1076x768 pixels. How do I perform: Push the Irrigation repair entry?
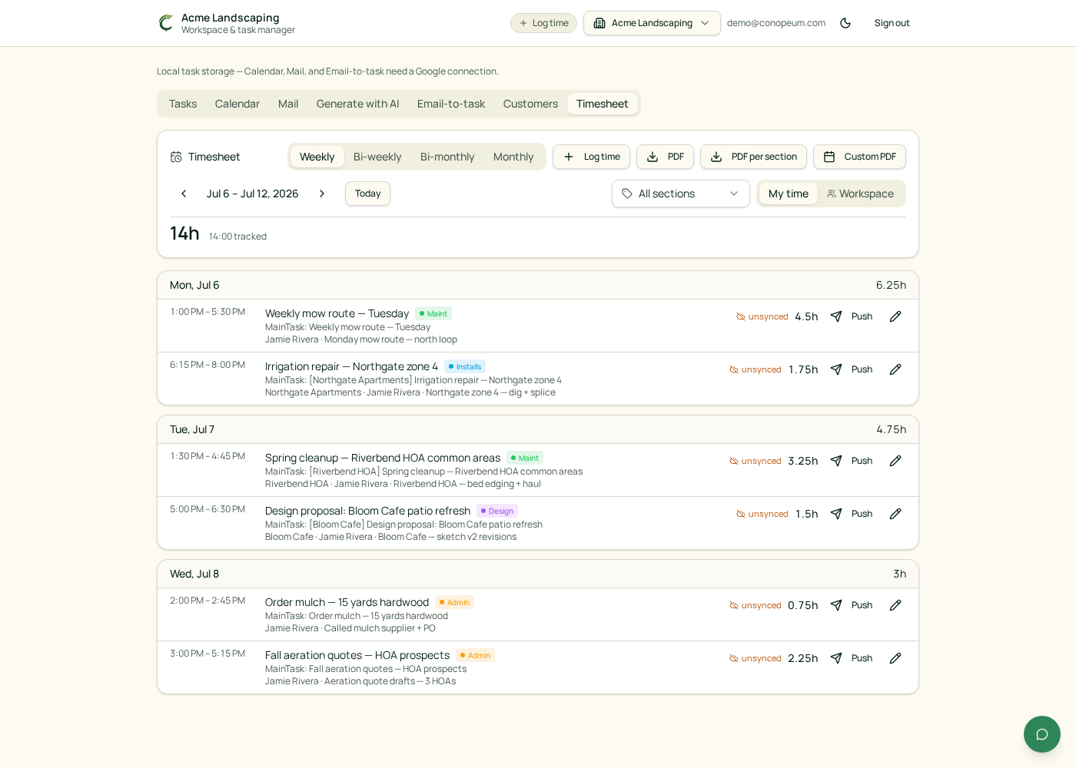pos(852,369)
